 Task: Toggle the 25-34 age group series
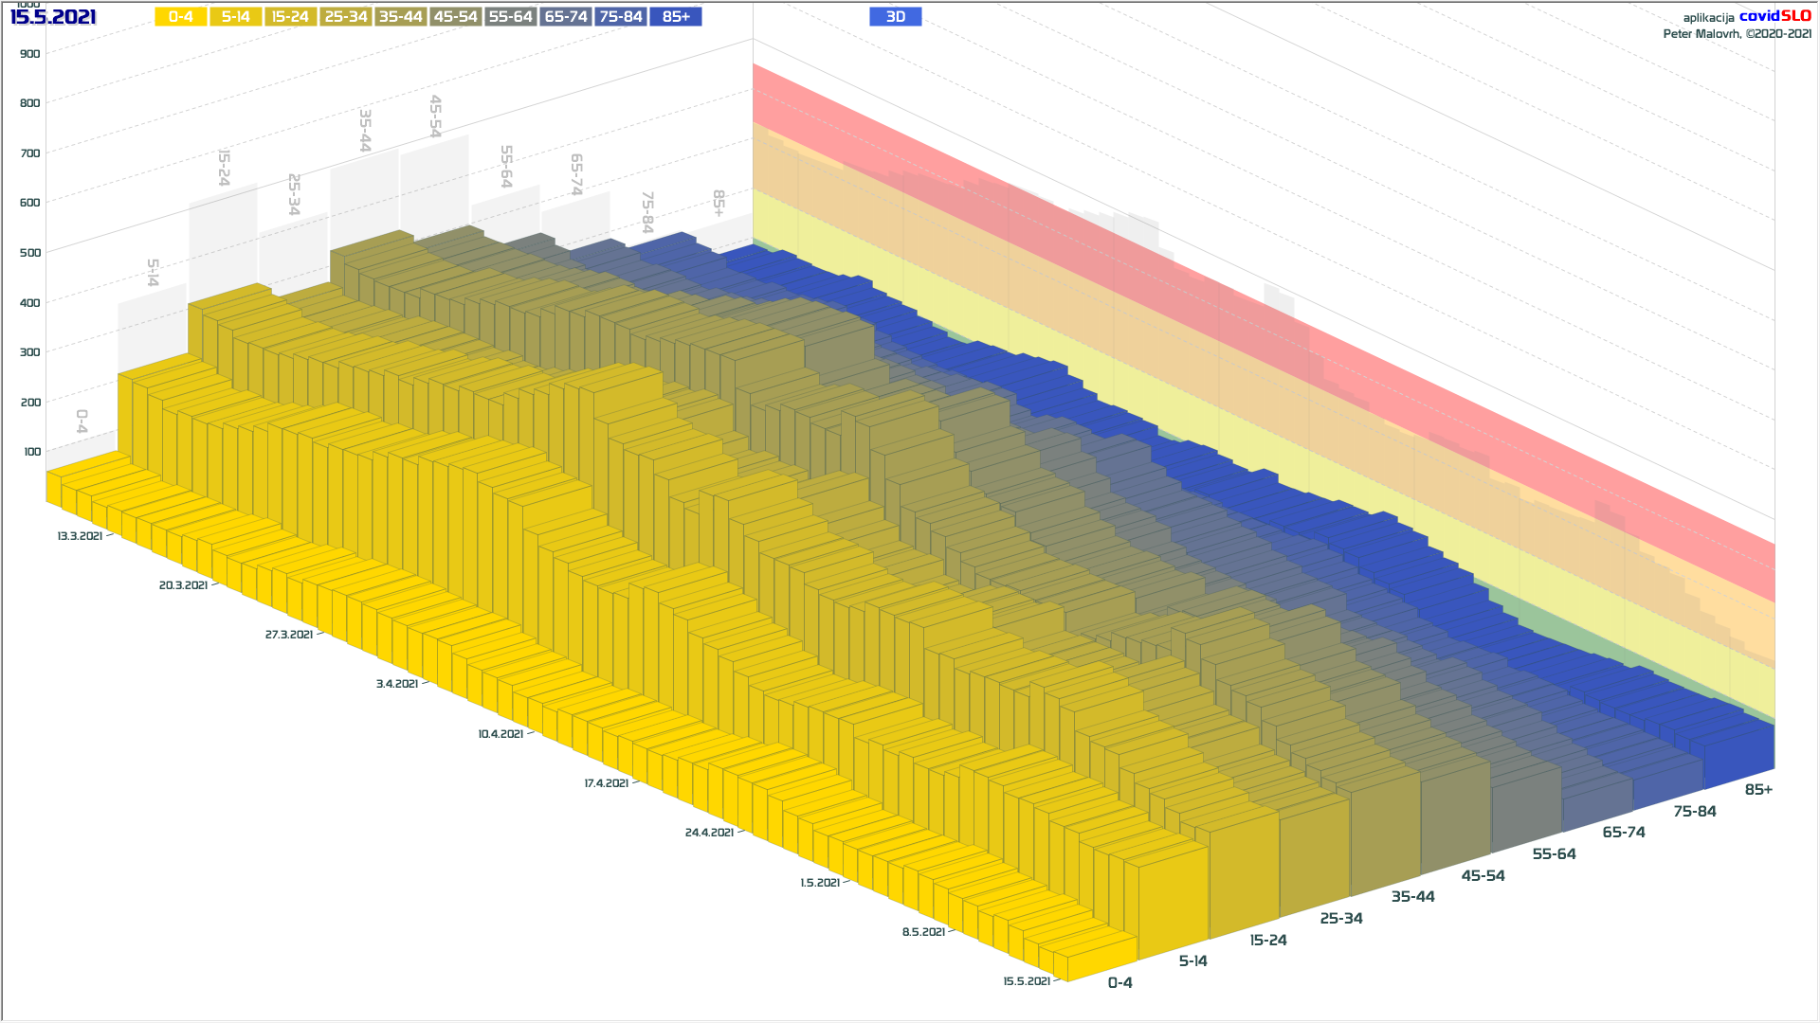[x=345, y=17]
